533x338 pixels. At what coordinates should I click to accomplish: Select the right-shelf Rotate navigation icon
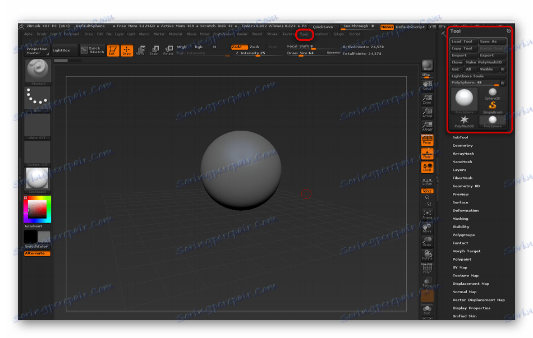click(428, 255)
